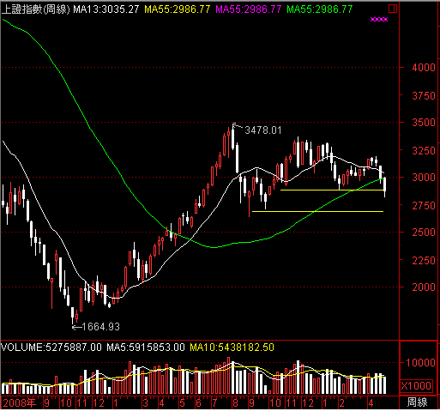Click the month 7 date axis label
Image resolution: width=440 pixels, height=411 pixels.
tap(214, 403)
